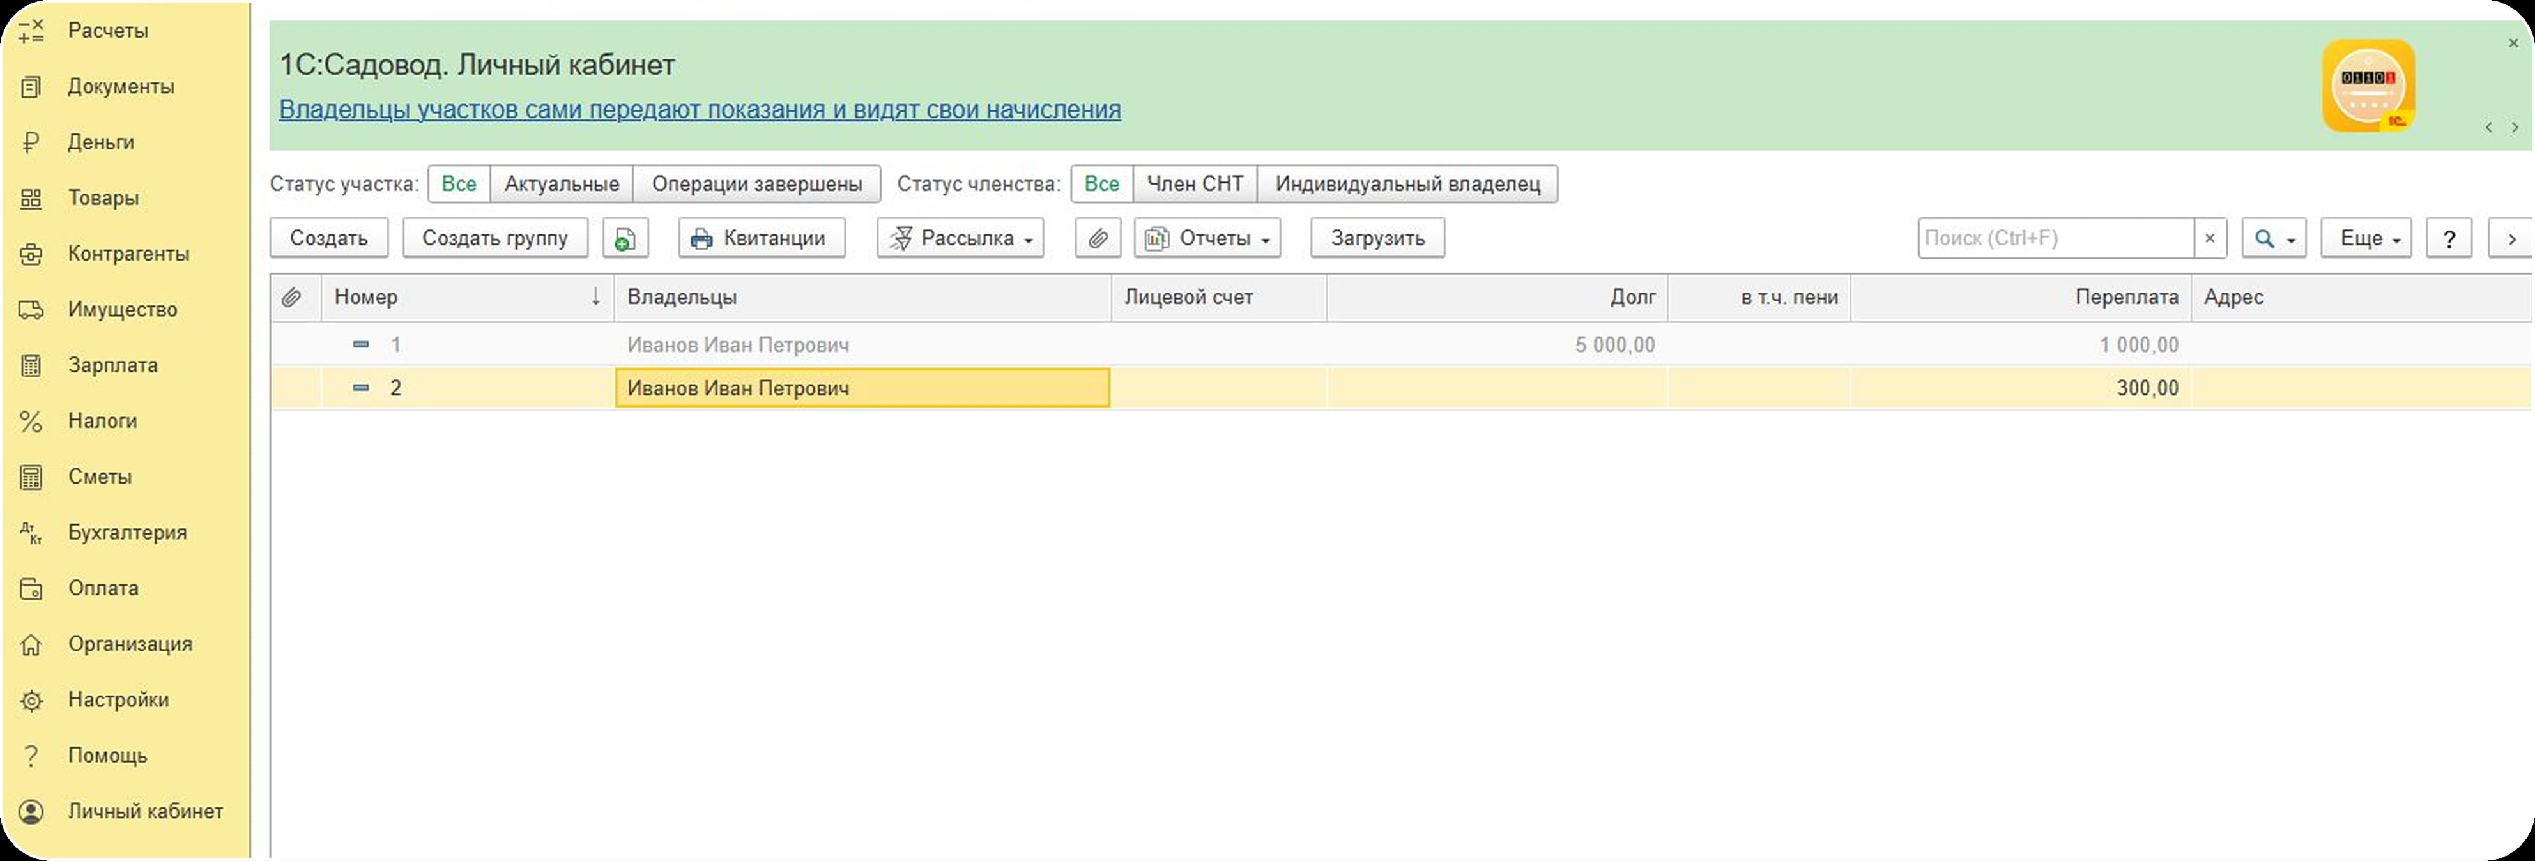Click the ruble icon for Деньги
Screen dimensions: 2535x861
pos(31,142)
